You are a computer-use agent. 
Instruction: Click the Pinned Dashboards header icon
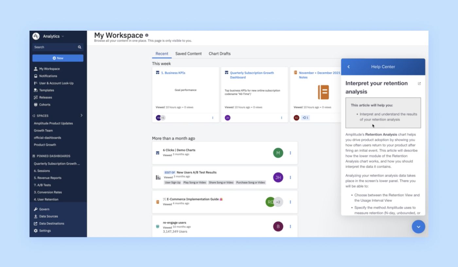[34, 156]
